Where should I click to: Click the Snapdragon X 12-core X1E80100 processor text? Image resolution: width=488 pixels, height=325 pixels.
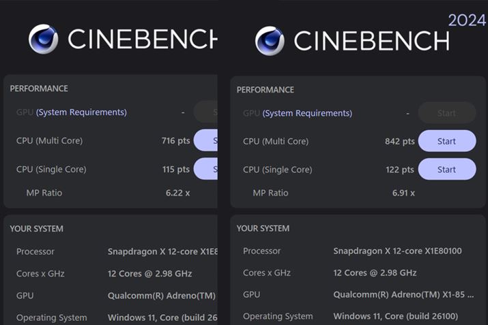[397, 251]
